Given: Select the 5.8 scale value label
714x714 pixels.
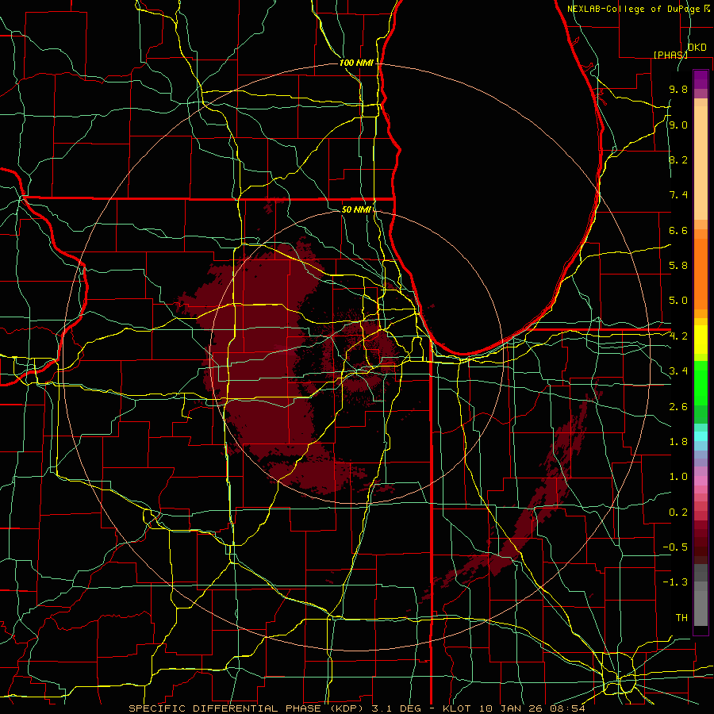Looking at the screenshot, I should pyautogui.click(x=678, y=265).
